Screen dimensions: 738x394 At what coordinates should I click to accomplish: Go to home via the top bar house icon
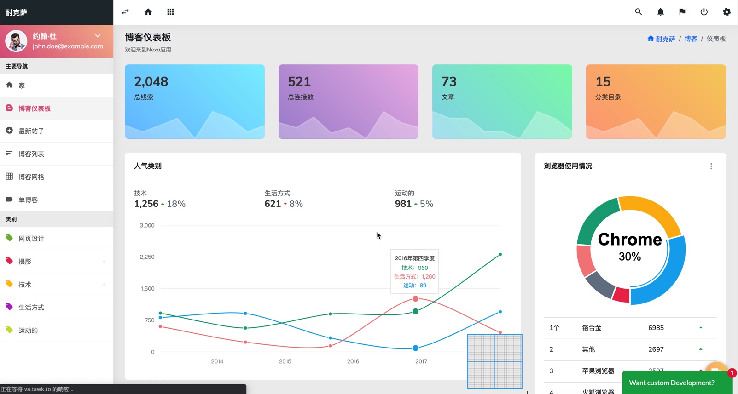(148, 12)
